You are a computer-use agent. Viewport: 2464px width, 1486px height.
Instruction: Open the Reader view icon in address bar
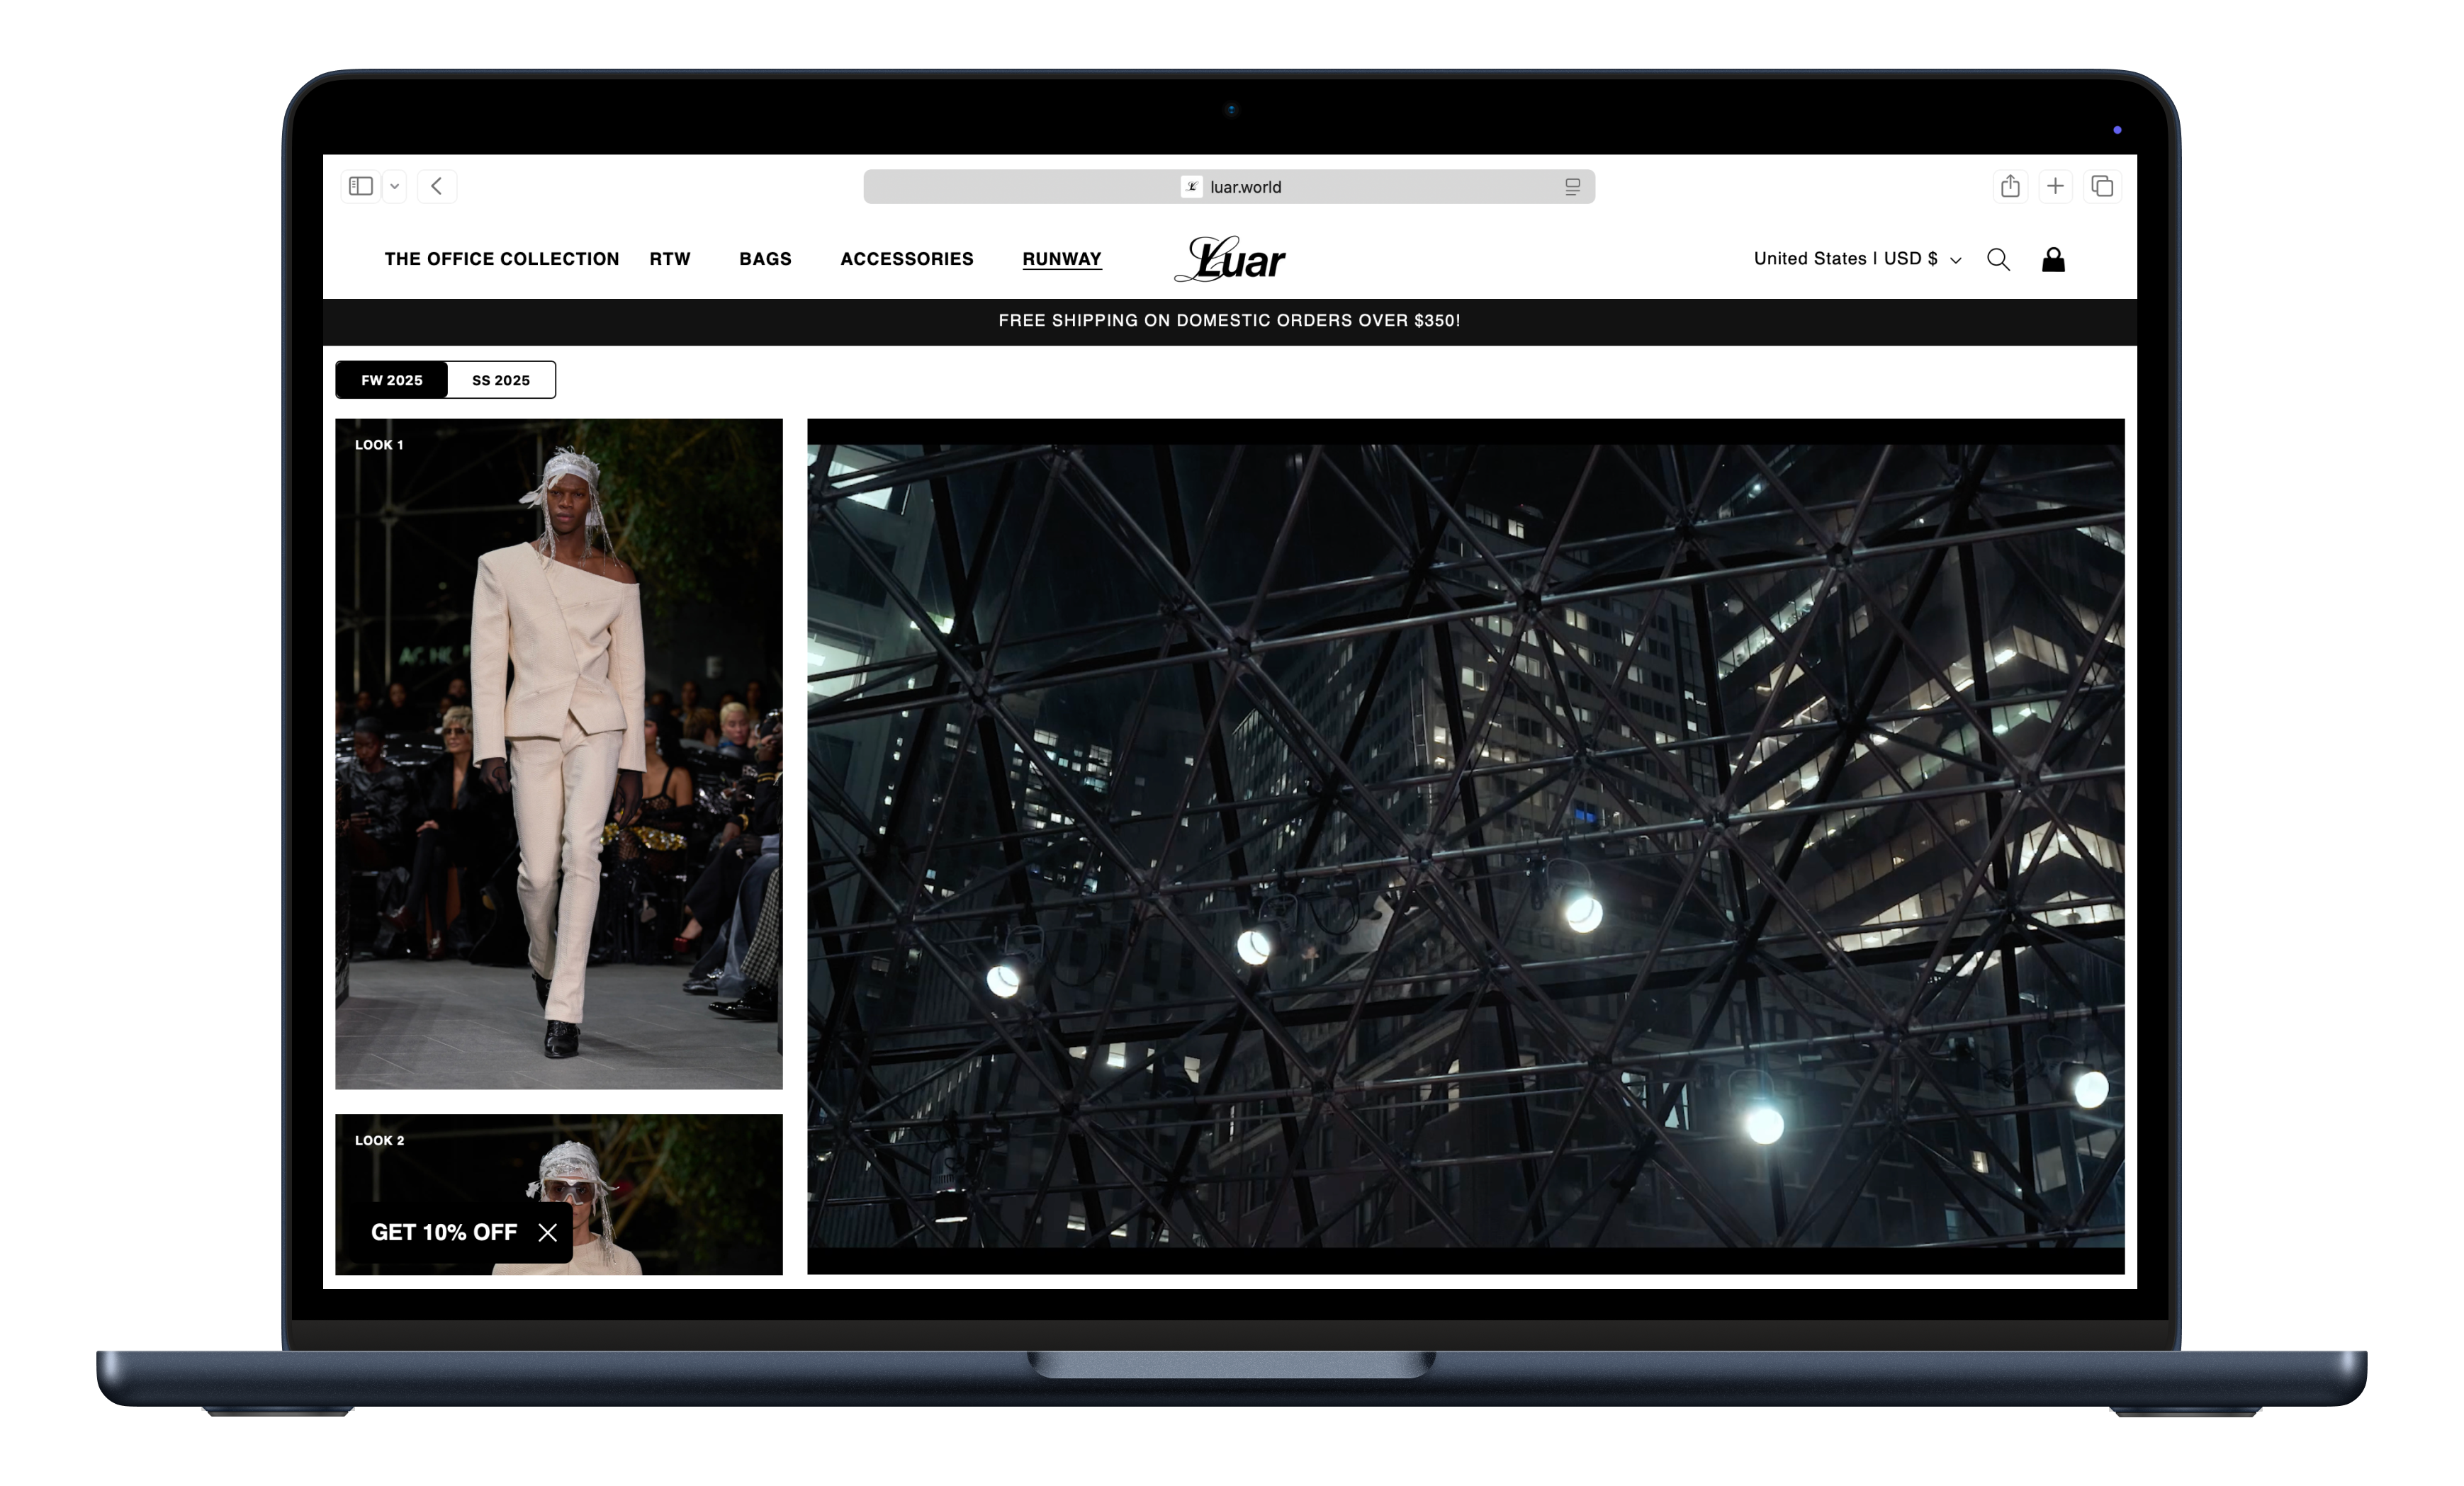[1572, 187]
